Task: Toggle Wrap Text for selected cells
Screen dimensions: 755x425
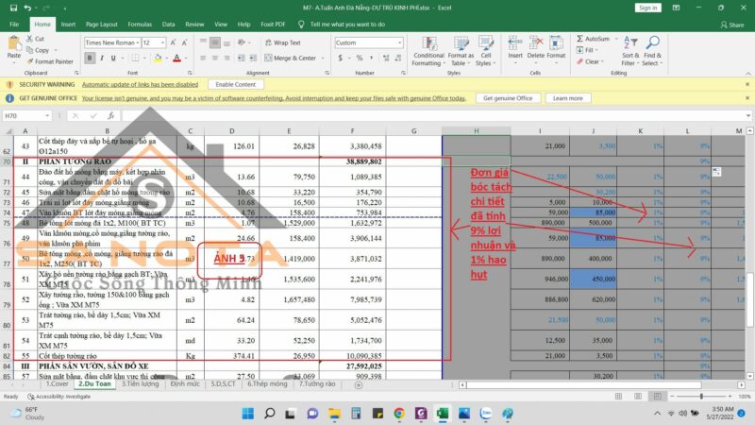Action: [x=281, y=42]
